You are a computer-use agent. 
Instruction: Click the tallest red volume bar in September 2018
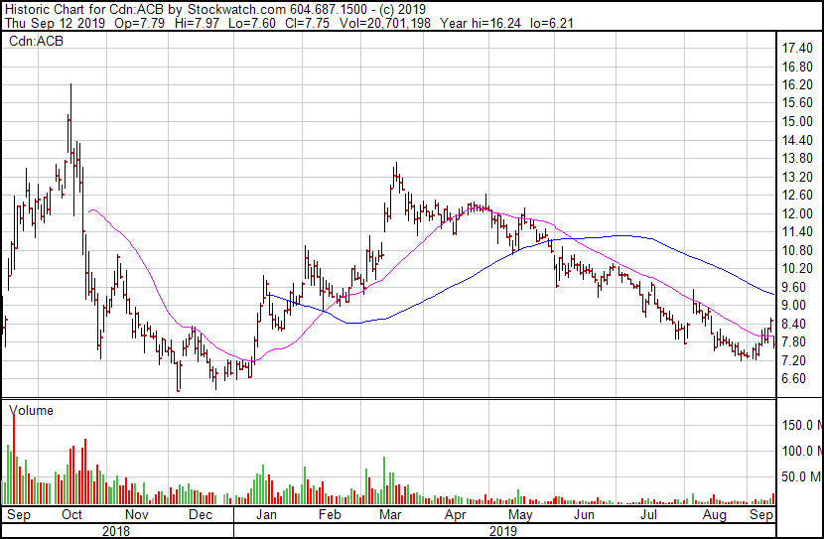coord(14,460)
